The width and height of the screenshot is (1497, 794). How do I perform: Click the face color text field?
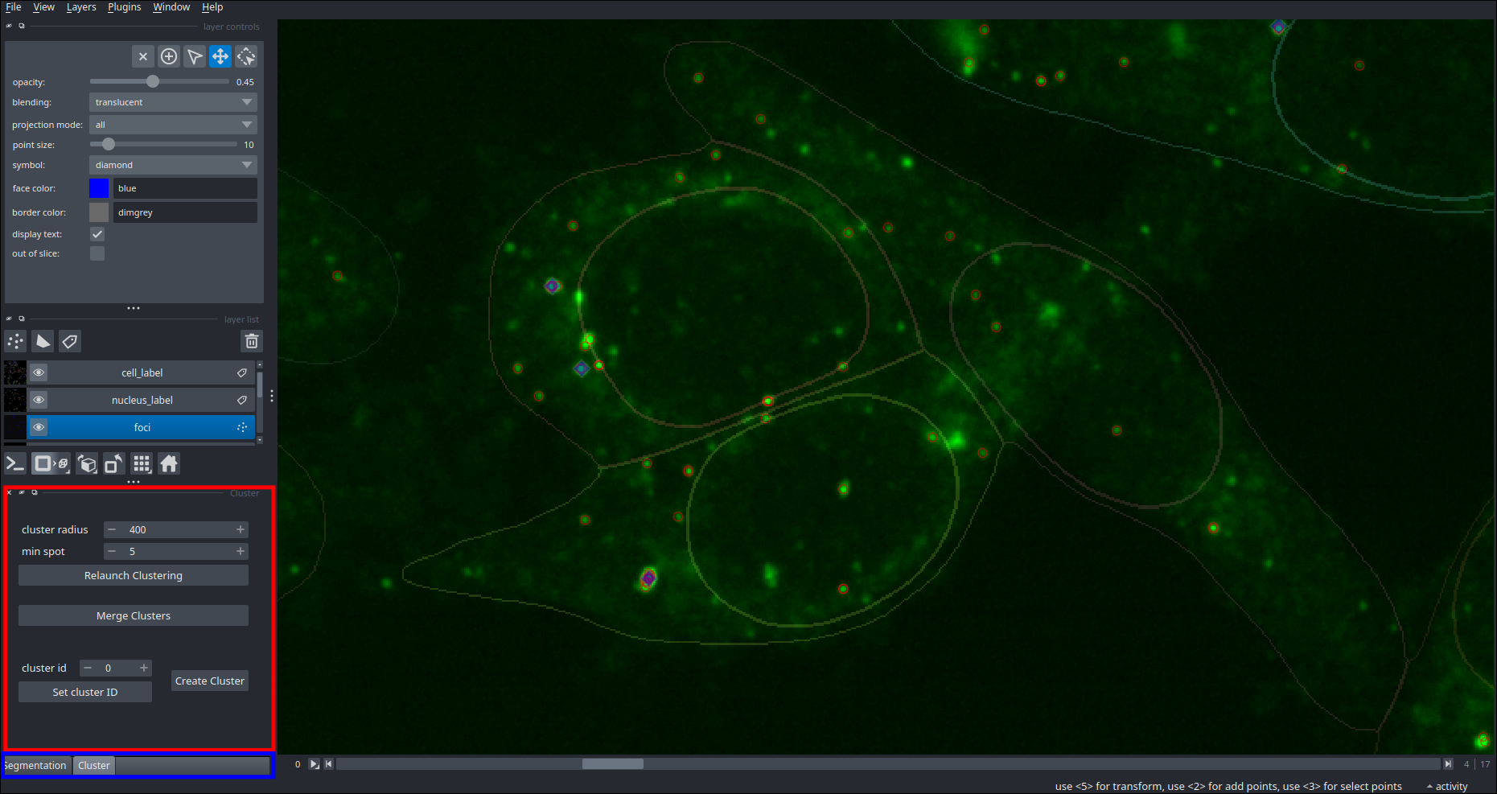coord(185,188)
